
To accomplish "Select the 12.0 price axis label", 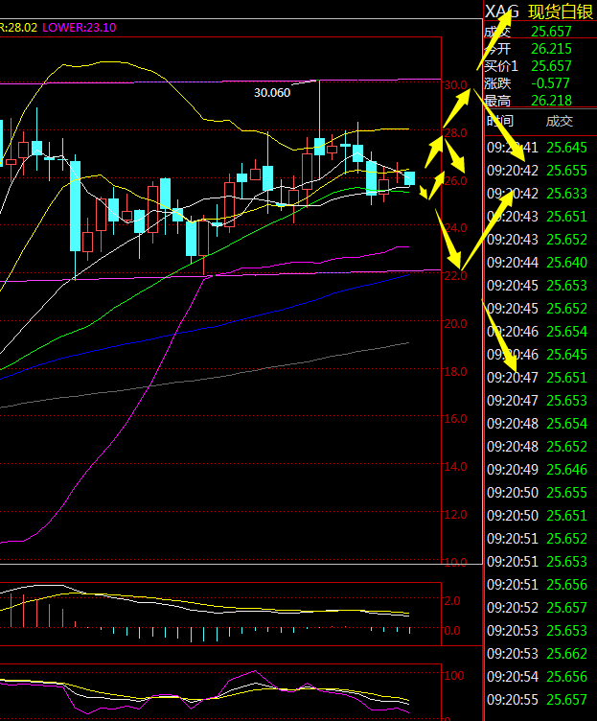I will click(455, 515).
